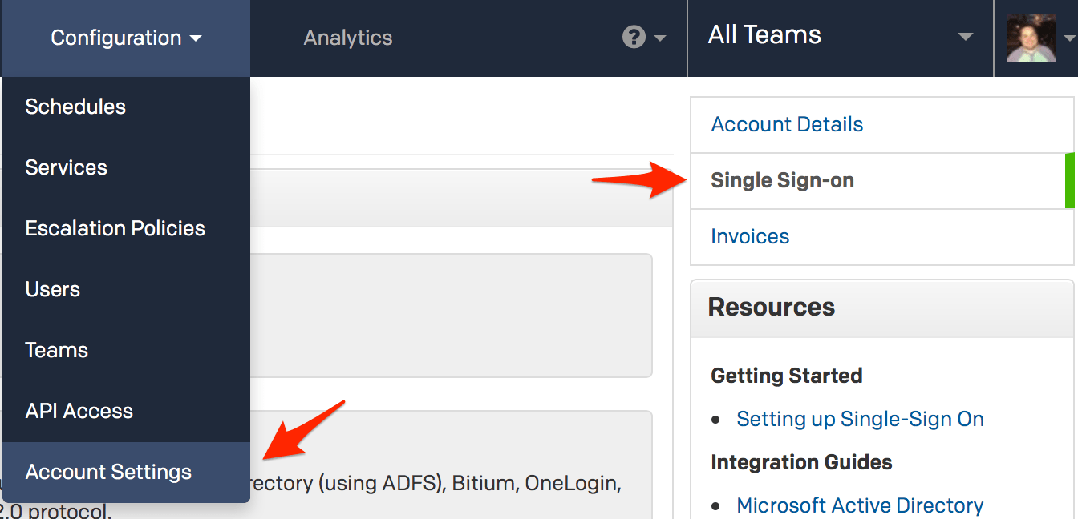Open Services in the Configuration menu
Image resolution: width=1078 pixels, height=519 pixels.
tap(66, 167)
